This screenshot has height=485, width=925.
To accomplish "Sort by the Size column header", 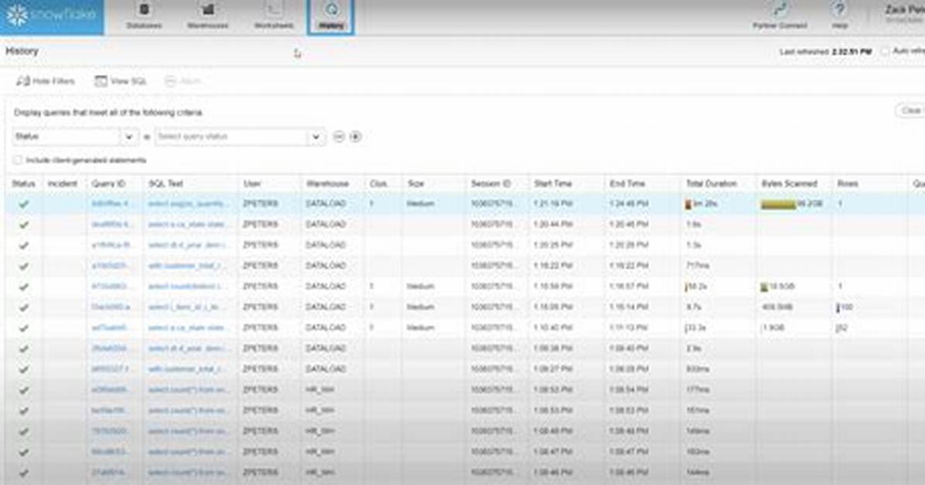I will point(415,184).
